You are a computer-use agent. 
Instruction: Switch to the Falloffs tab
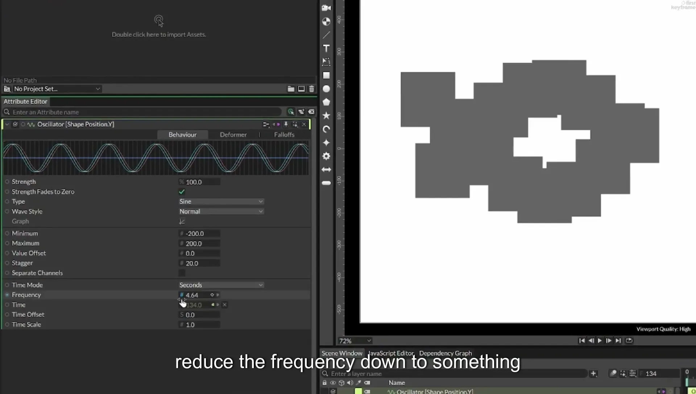click(284, 135)
